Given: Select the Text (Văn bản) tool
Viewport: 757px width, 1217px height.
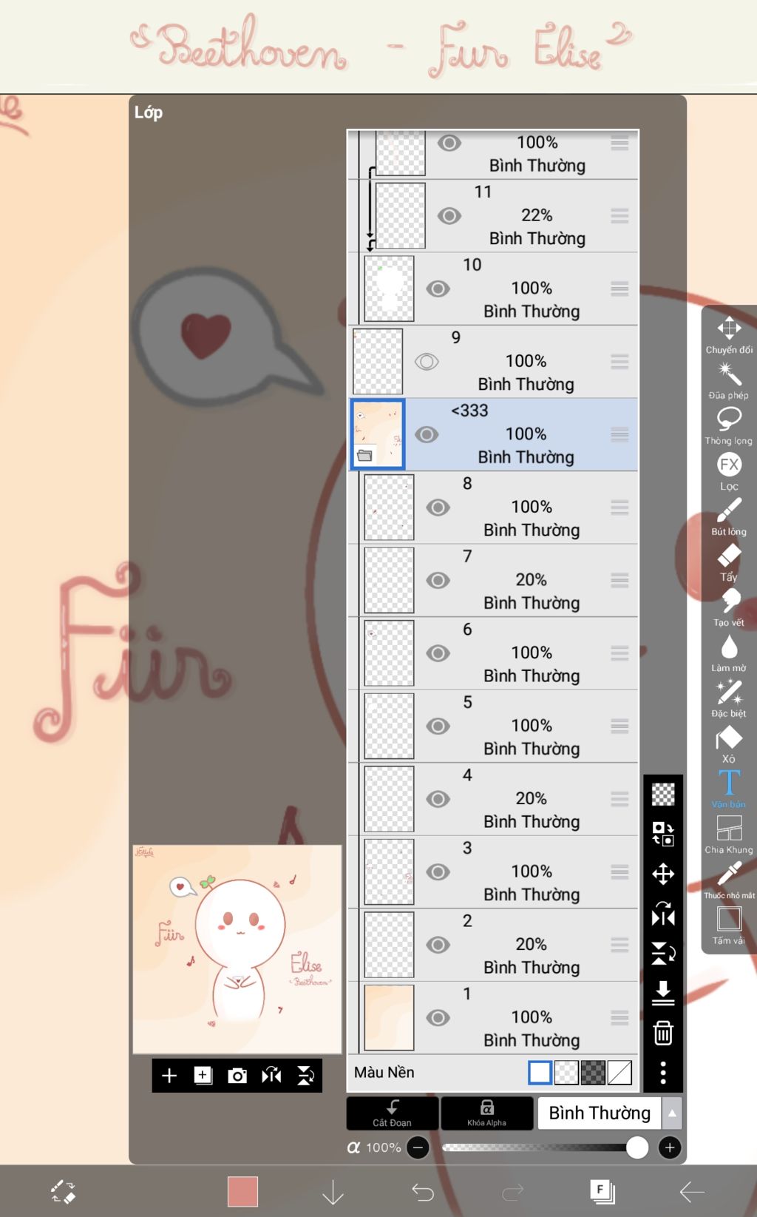Looking at the screenshot, I should pyautogui.click(x=729, y=789).
